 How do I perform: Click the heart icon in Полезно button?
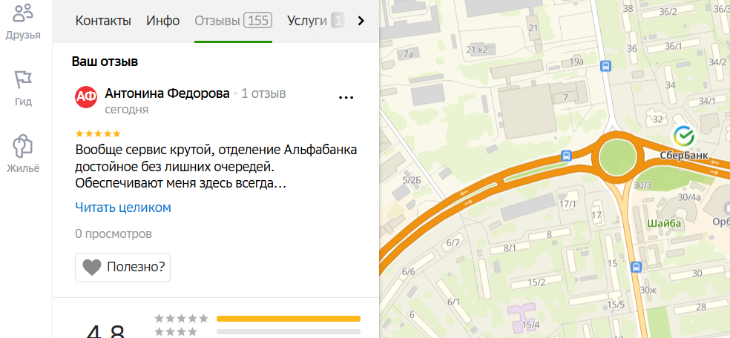[x=92, y=268]
